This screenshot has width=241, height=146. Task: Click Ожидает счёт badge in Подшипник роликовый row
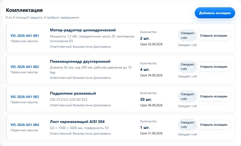click(x=187, y=97)
